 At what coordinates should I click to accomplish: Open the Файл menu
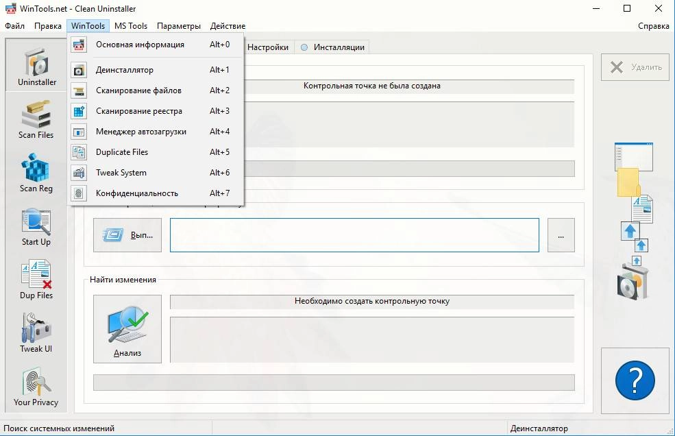(14, 26)
